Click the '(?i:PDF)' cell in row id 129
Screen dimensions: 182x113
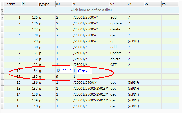135,41
